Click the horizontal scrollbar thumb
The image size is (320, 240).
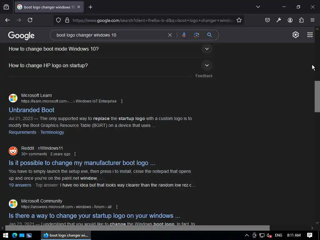pos(137,228)
